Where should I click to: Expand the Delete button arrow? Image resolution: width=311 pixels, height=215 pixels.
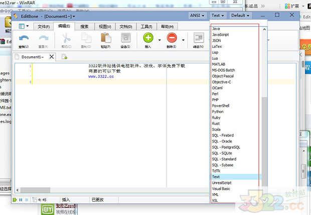point(183,40)
